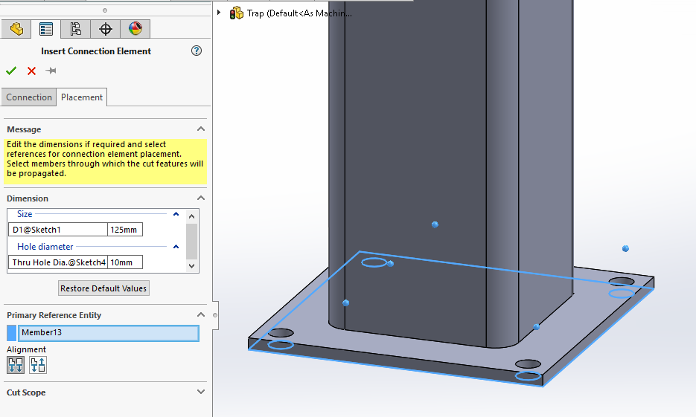Click the dimension list scroll down arrow
Screen dimensions: 696x417
(x=192, y=266)
